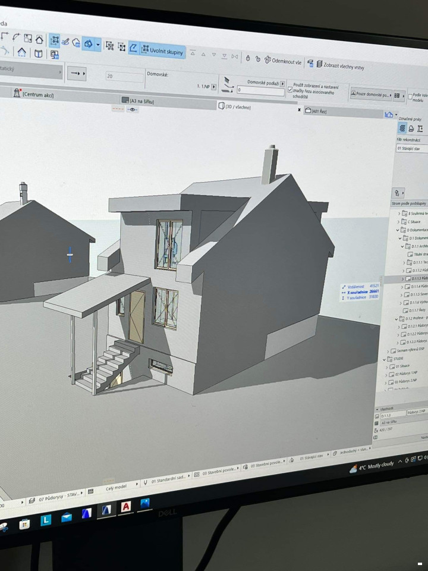
Task: Open the Domovské podlaží arrow menu
Action: coord(282,84)
